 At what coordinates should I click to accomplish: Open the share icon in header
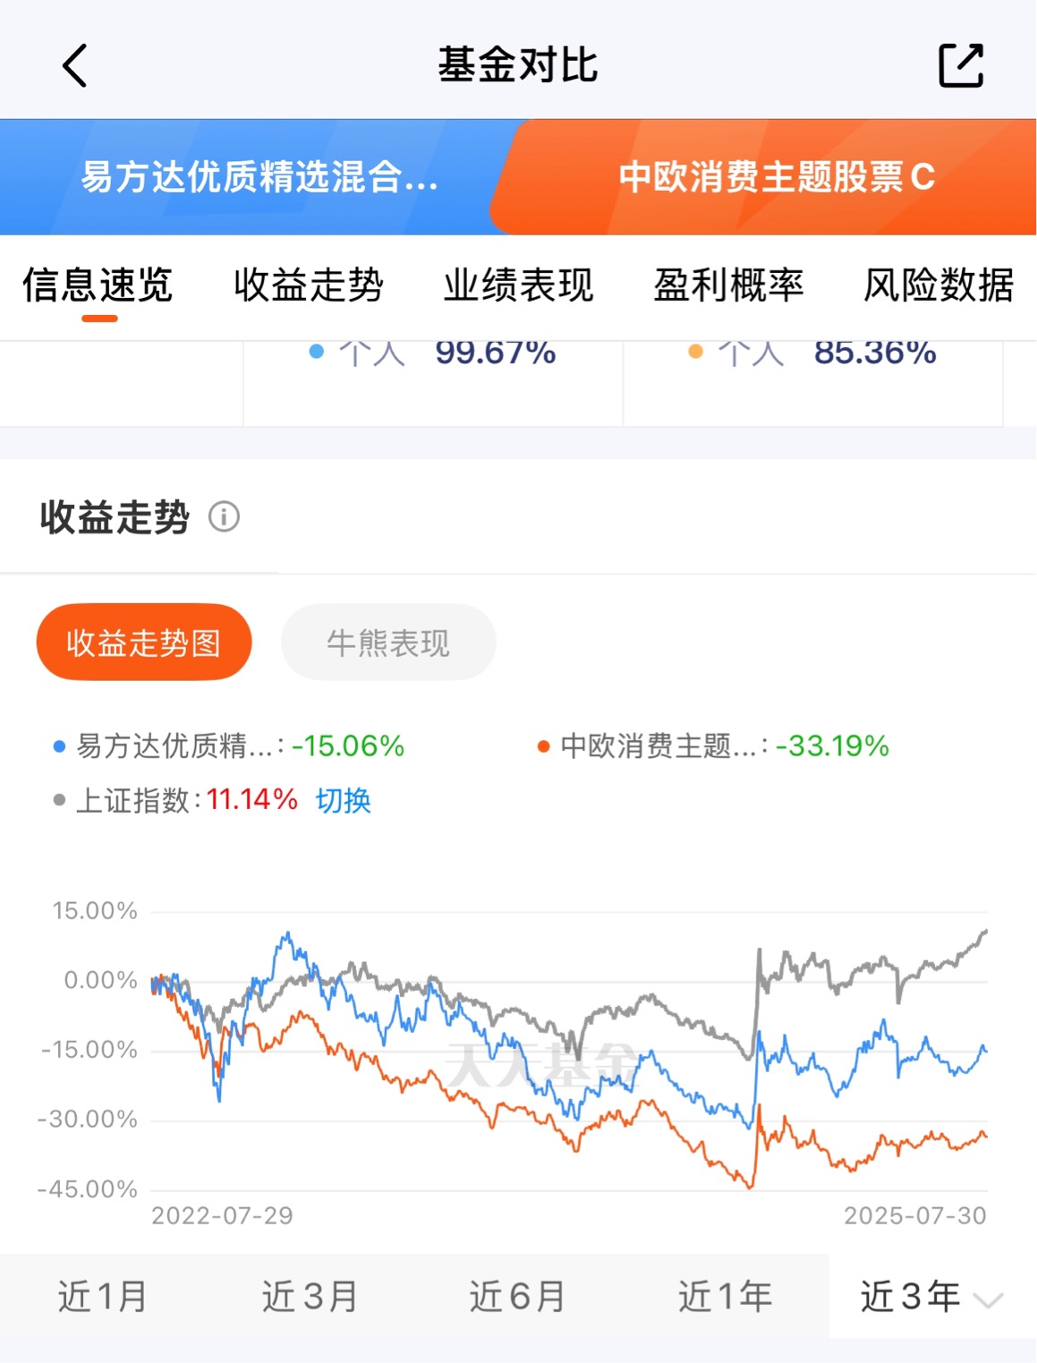pos(961,65)
